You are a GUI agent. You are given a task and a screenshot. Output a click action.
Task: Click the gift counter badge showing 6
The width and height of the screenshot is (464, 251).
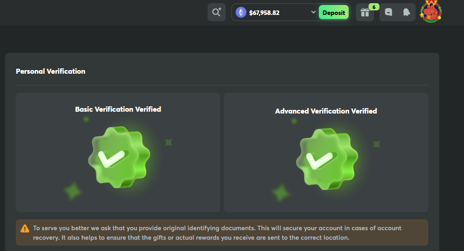point(374,7)
